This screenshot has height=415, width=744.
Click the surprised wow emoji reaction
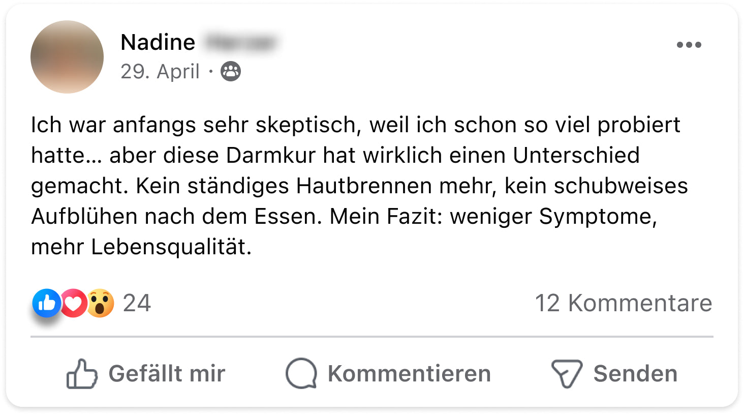[x=101, y=303]
